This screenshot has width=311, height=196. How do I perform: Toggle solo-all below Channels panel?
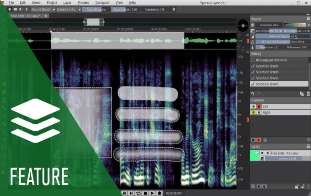tap(258, 140)
